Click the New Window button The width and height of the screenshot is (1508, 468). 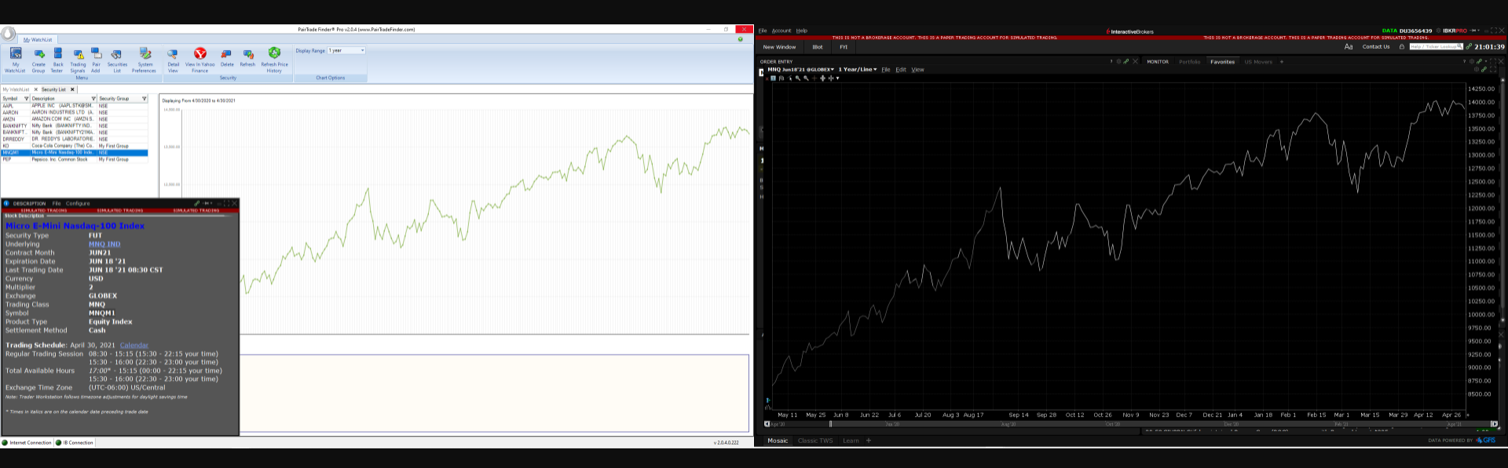point(779,47)
